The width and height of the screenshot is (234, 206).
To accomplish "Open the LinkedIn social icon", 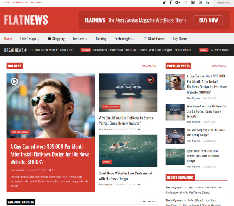I will point(207,2).
